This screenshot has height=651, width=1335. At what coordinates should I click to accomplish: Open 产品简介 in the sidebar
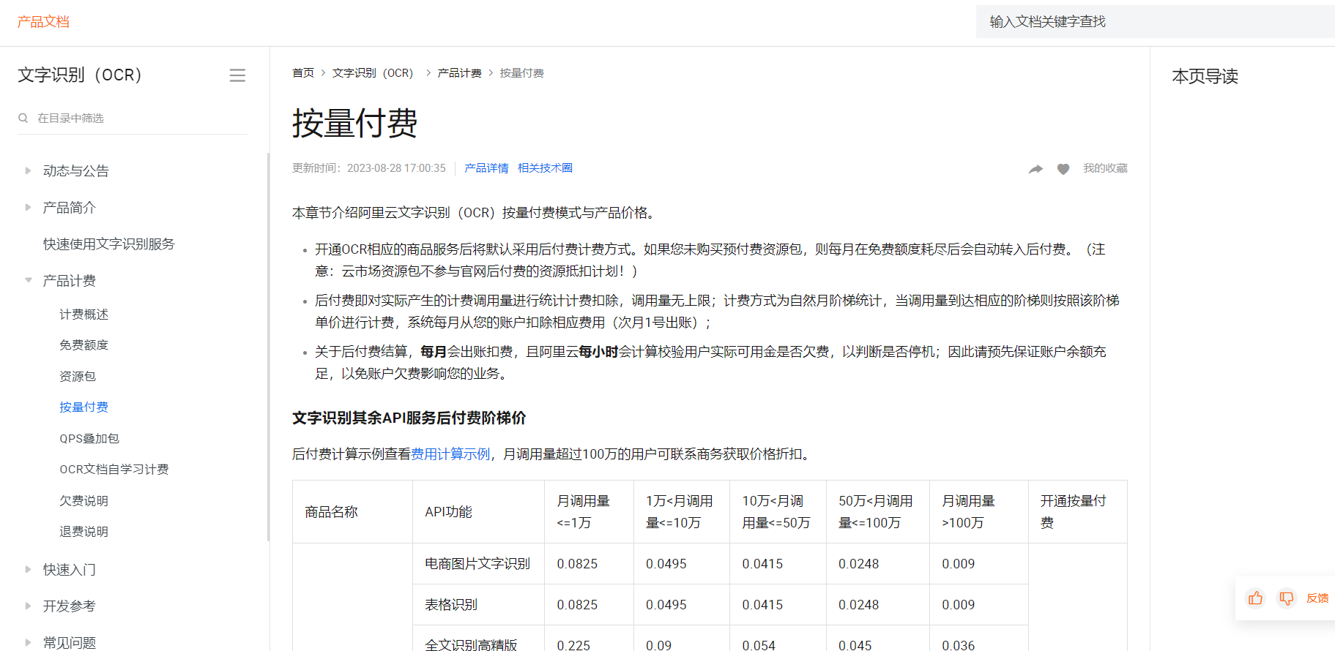click(x=70, y=207)
